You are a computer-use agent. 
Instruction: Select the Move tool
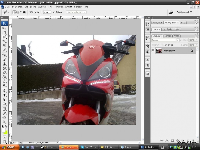(4, 28)
